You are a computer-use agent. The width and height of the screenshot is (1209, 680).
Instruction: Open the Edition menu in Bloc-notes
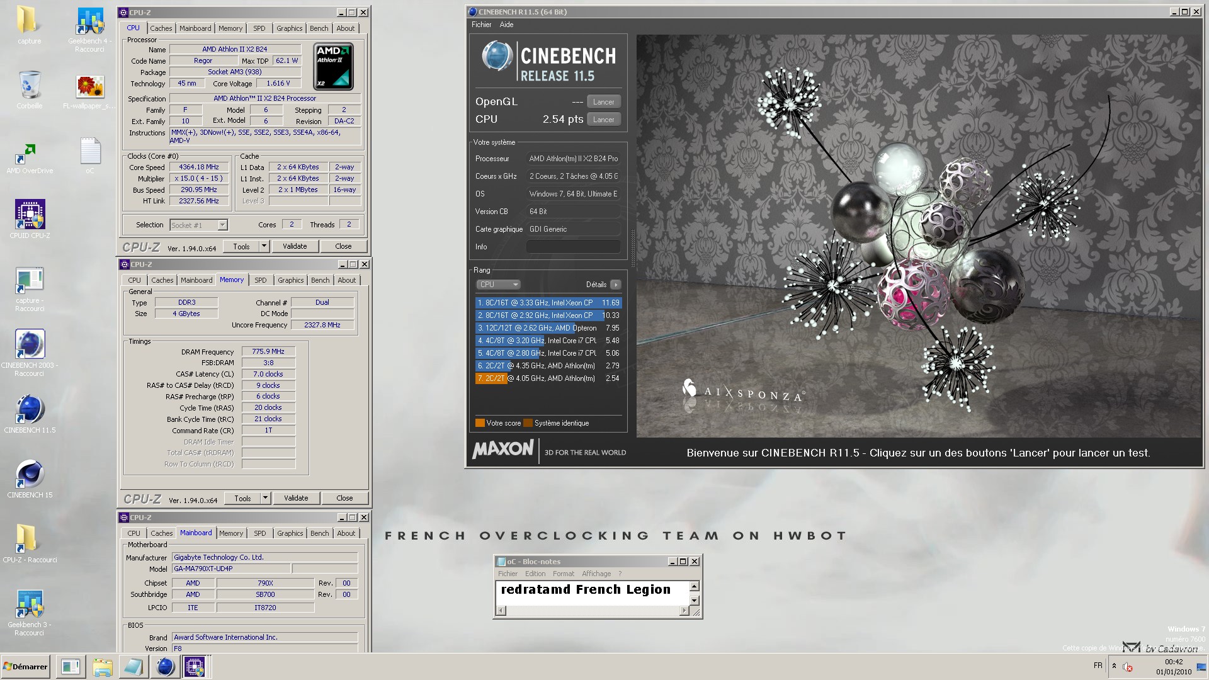point(535,574)
